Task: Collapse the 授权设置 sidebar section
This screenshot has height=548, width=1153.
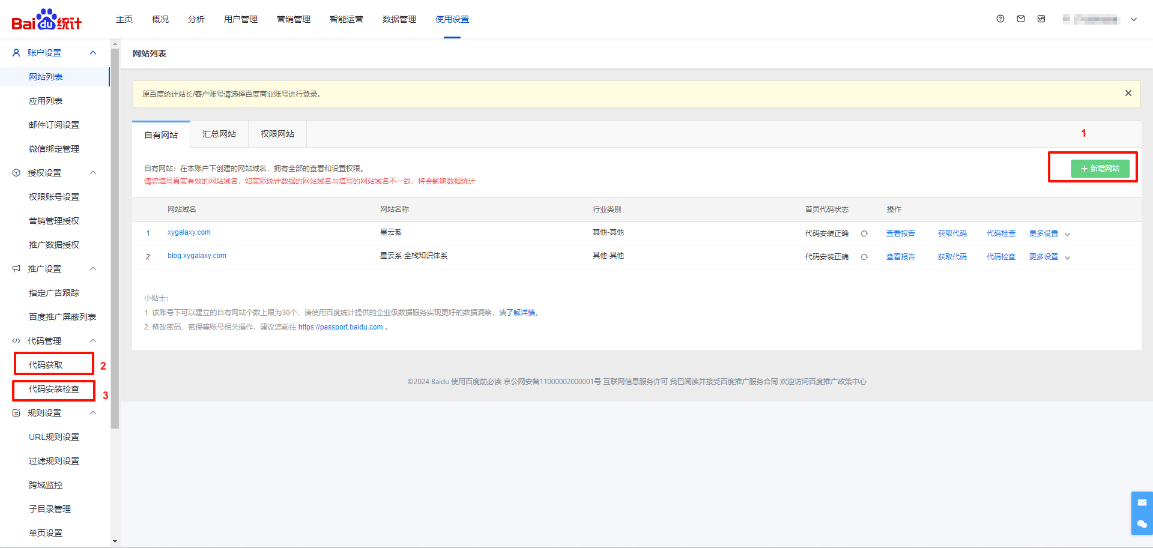Action: point(93,173)
